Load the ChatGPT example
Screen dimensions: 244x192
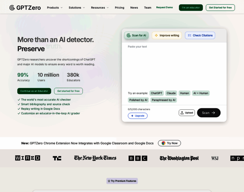pos(156,93)
